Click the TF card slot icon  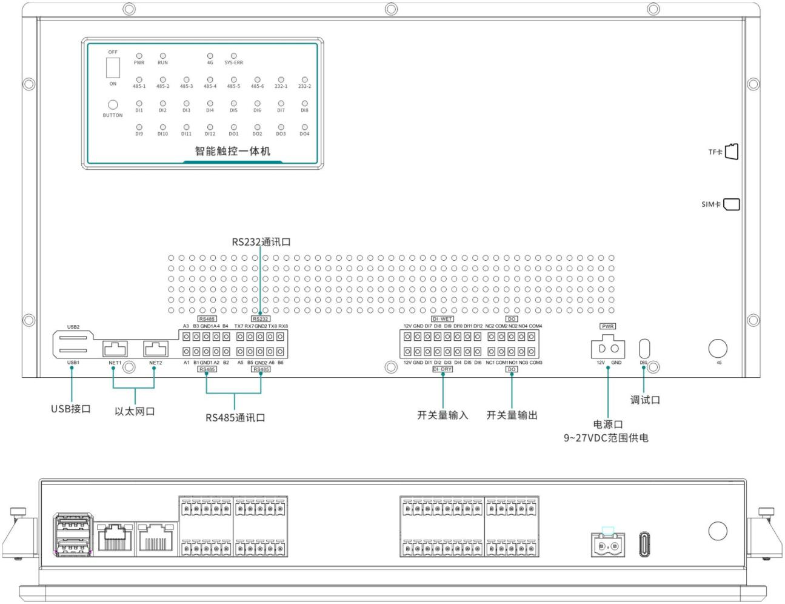tap(732, 152)
